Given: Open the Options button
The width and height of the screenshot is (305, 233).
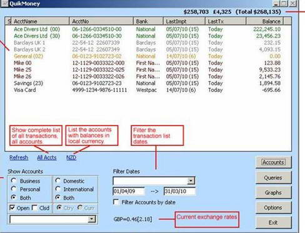Looking at the screenshot, I should click(x=273, y=207).
